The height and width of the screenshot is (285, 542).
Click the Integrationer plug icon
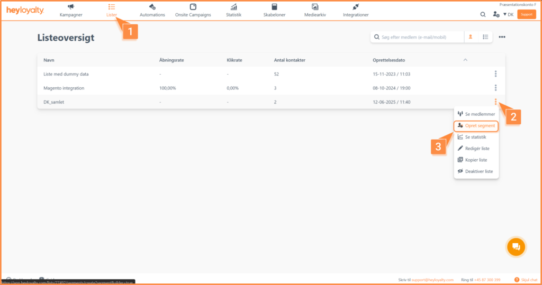point(356,7)
